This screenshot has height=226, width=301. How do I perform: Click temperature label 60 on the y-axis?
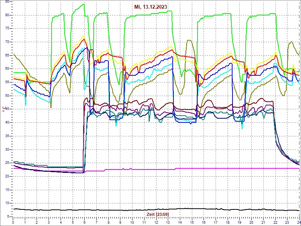coord(7,69)
